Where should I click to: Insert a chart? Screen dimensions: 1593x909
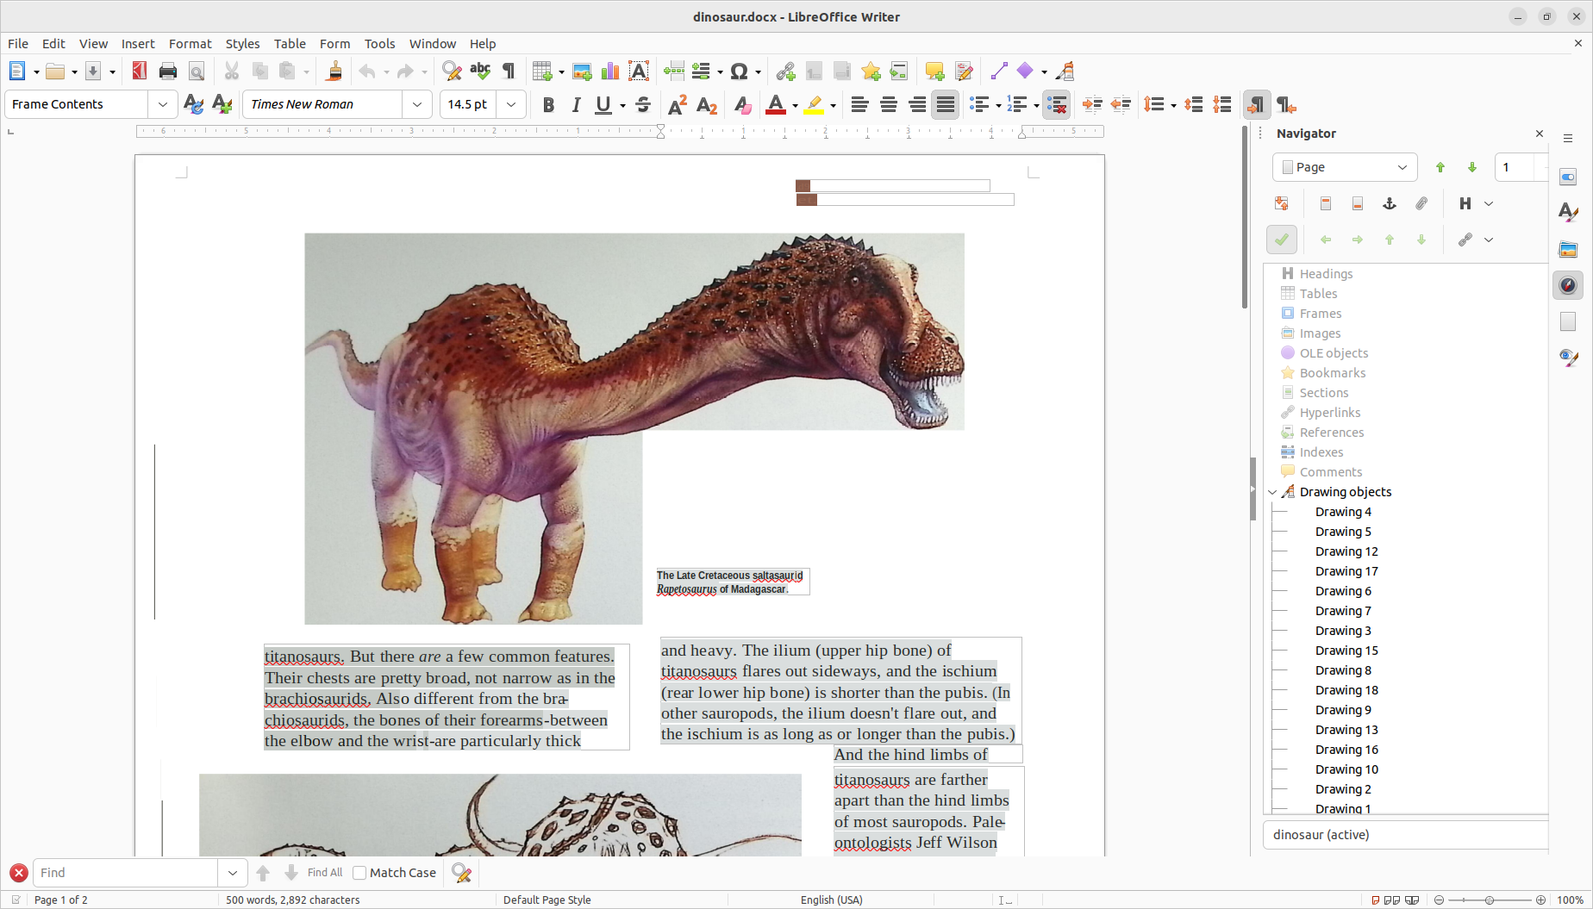pos(610,72)
